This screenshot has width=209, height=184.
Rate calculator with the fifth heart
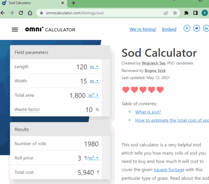click(160, 90)
